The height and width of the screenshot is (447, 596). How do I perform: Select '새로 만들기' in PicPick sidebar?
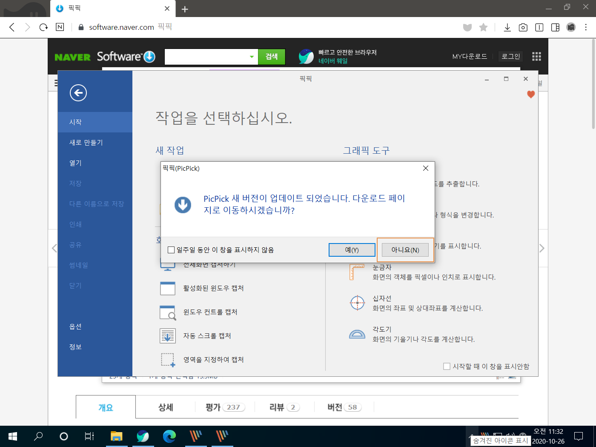(95, 143)
